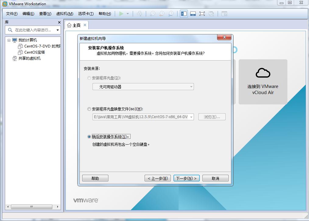Click the green power-on play icon

pyautogui.click(x=121, y=14)
